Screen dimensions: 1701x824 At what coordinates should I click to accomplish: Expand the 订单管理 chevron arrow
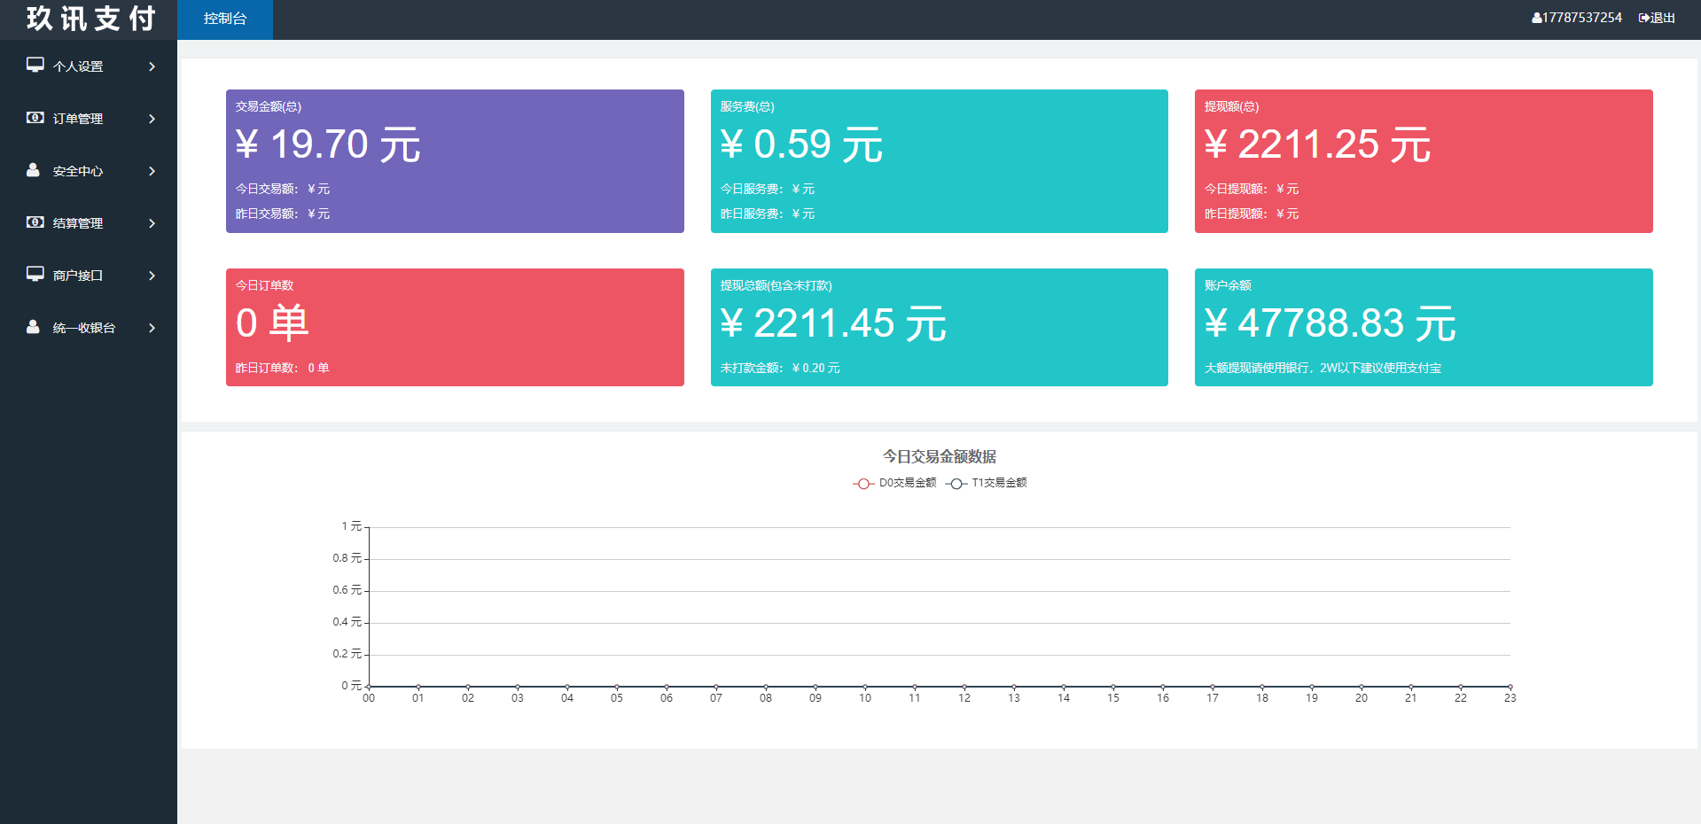tap(152, 119)
